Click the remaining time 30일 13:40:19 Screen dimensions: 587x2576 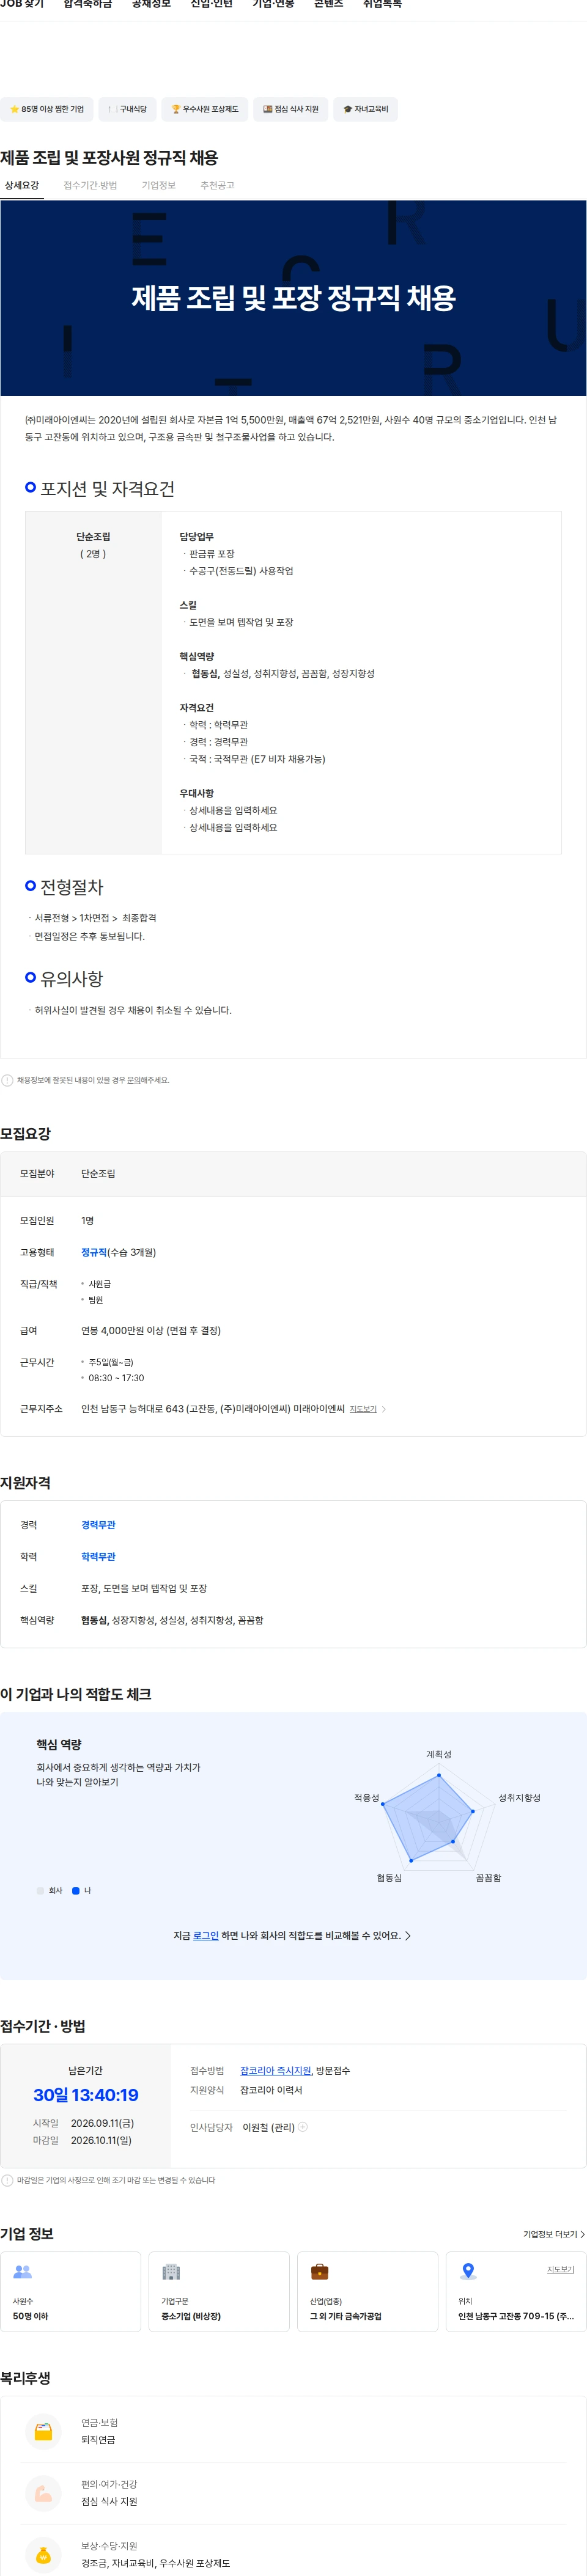tap(86, 2095)
